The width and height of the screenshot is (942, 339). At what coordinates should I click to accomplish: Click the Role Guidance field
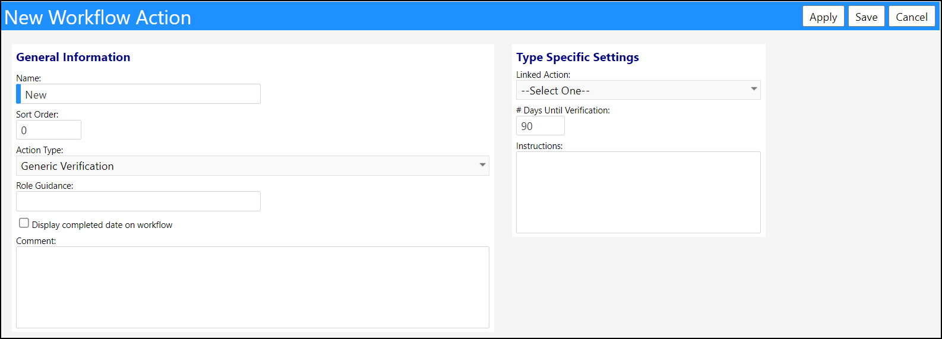pyautogui.click(x=138, y=201)
